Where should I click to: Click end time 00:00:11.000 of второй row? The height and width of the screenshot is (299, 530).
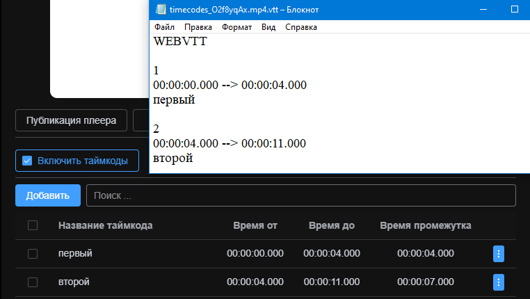332,282
